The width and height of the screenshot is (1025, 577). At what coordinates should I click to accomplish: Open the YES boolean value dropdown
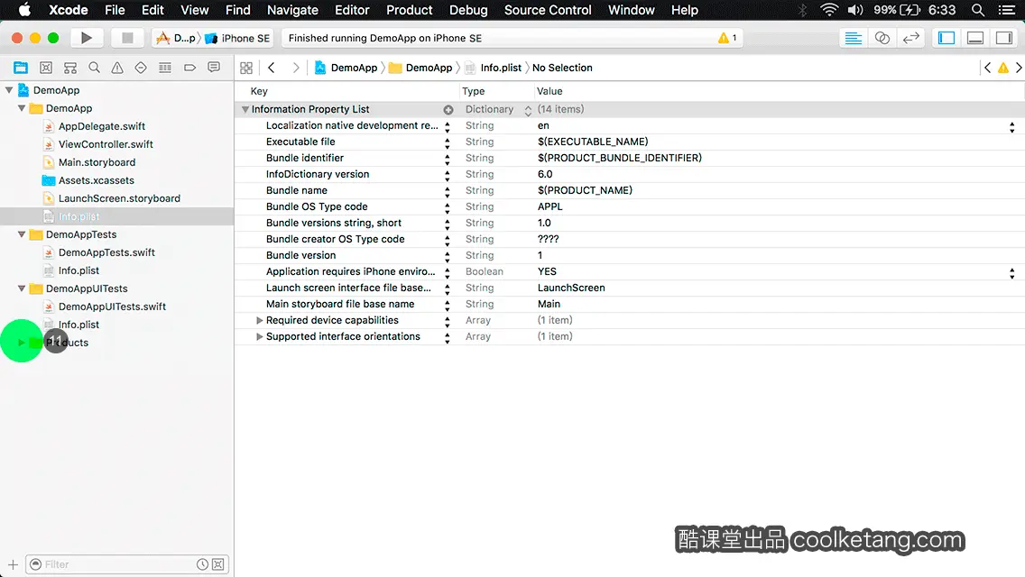pos(1012,273)
